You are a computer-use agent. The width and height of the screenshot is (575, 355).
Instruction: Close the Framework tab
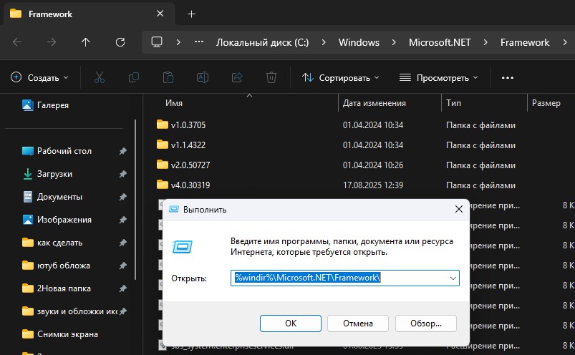pyautogui.click(x=160, y=14)
